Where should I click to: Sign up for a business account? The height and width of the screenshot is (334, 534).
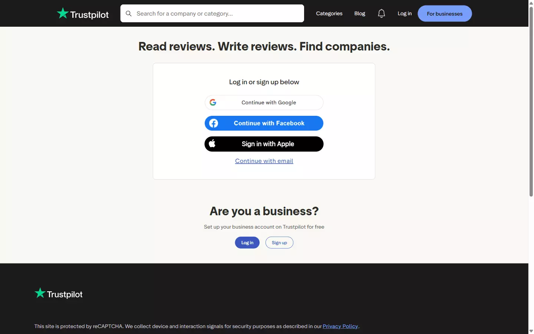[279, 243]
